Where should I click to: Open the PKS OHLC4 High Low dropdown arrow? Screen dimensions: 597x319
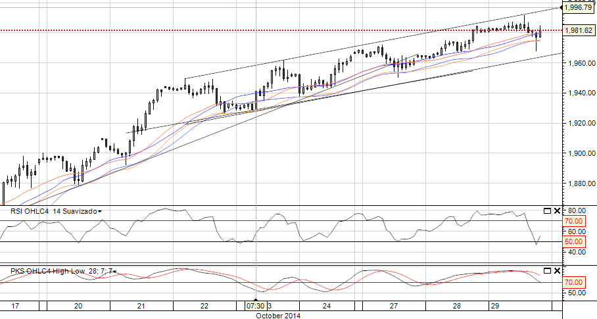[x=114, y=272]
